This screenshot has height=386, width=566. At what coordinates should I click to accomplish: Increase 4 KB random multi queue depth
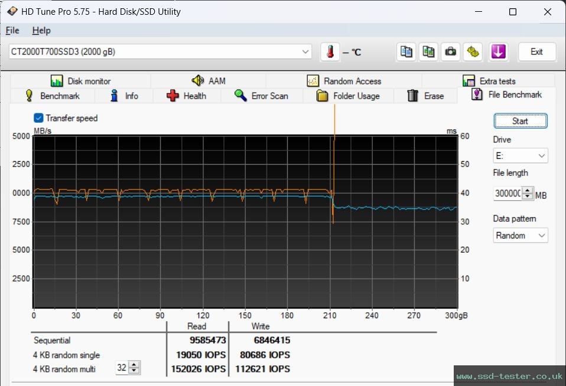point(134,365)
